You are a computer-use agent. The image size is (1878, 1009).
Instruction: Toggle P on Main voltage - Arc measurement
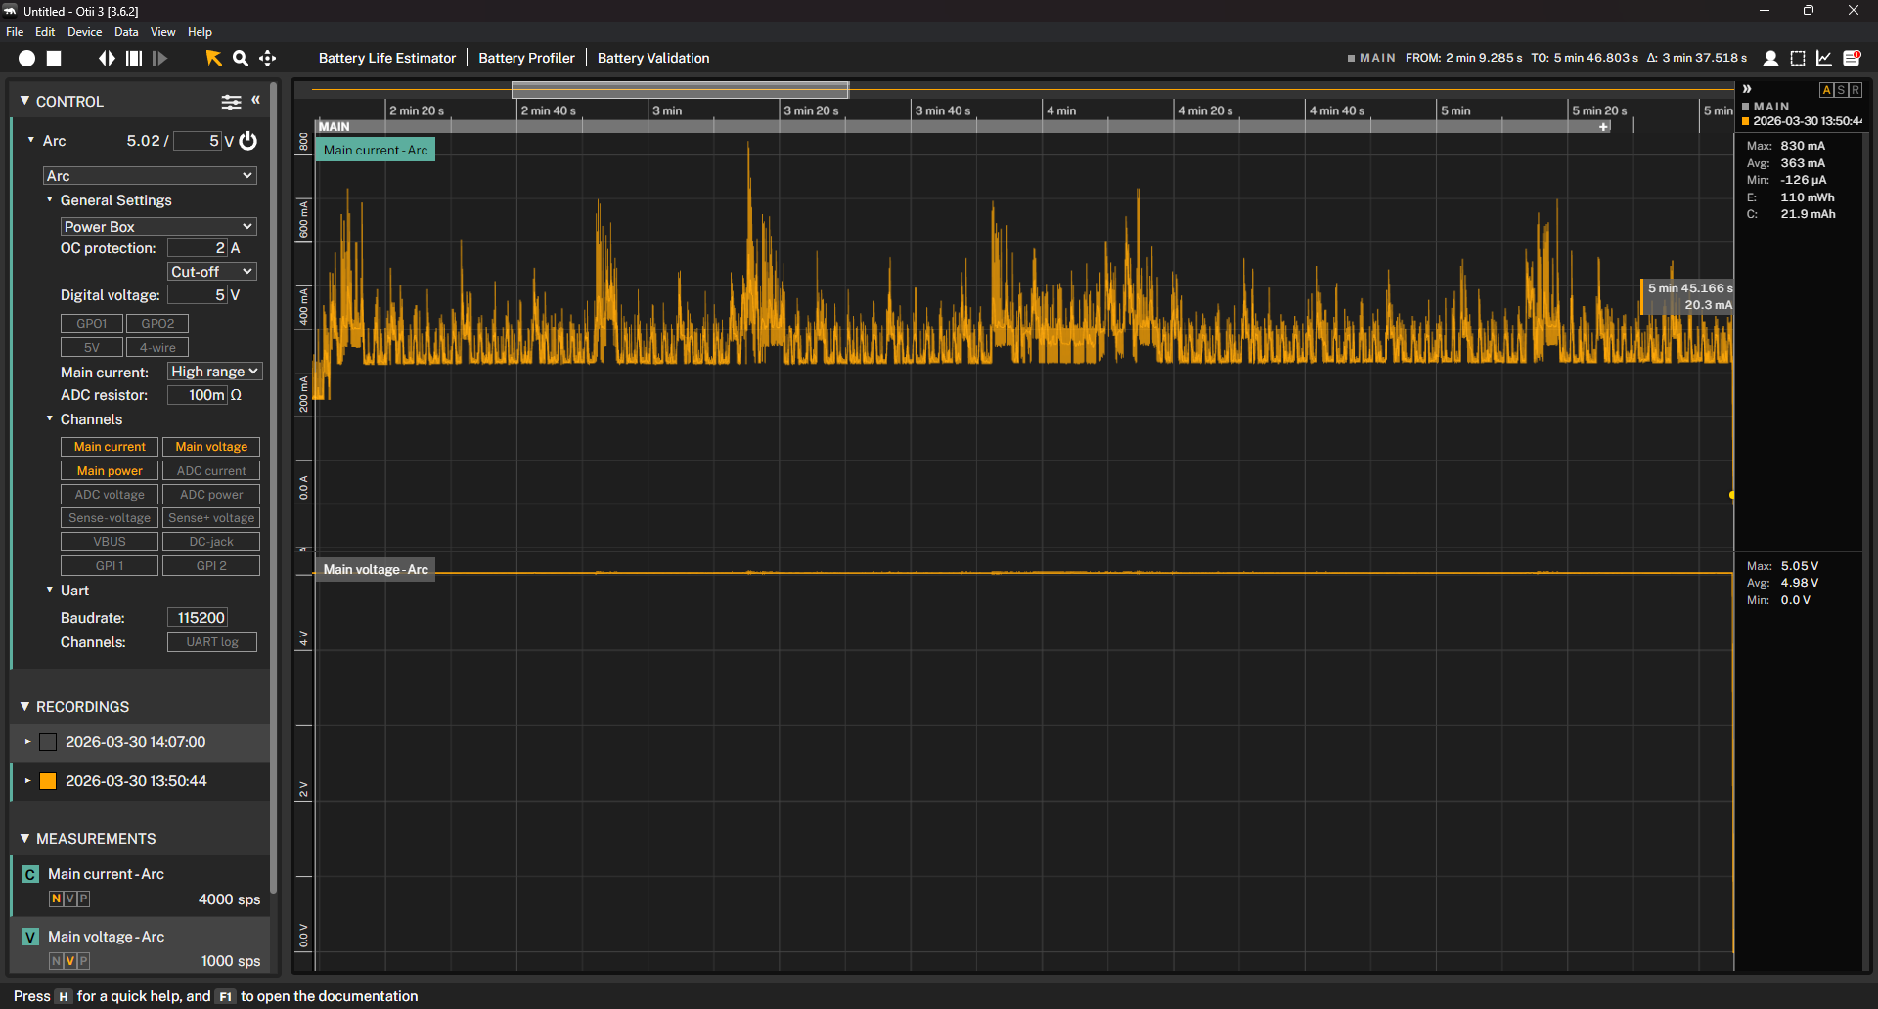[x=83, y=961]
